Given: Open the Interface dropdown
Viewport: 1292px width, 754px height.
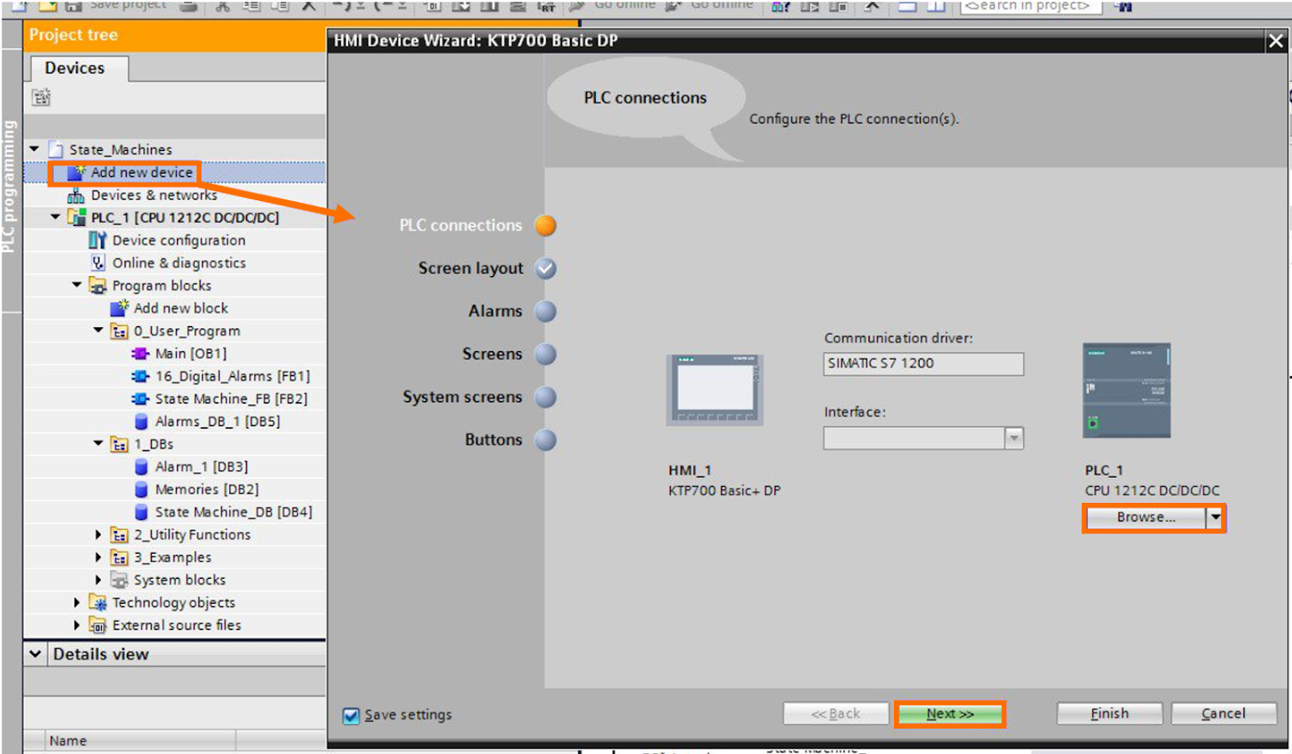Looking at the screenshot, I should (x=1013, y=438).
